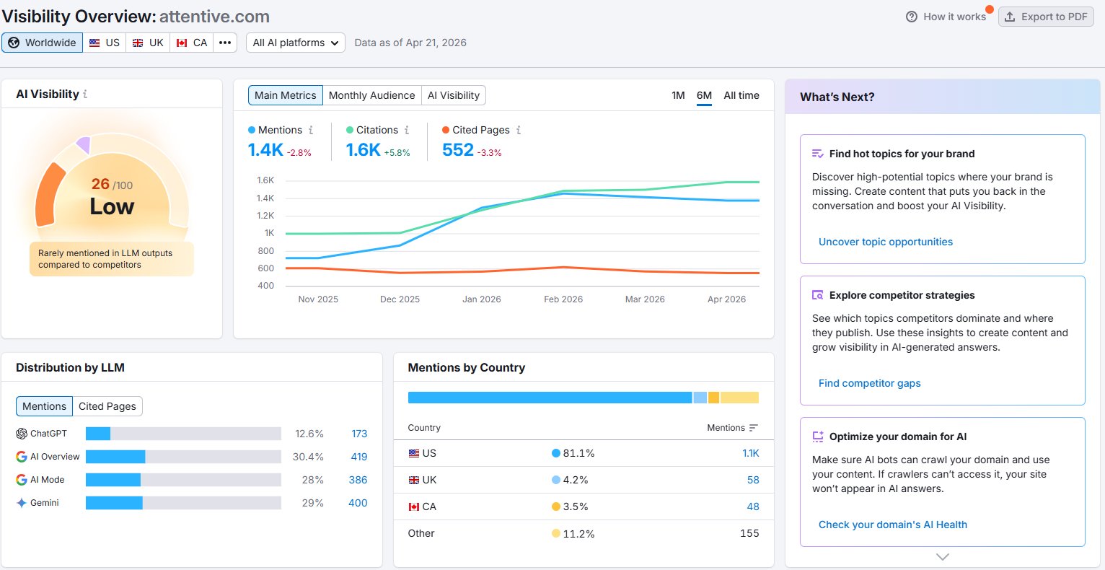
Task: Select the 6M time range
Action: click(x=704, y=95)
